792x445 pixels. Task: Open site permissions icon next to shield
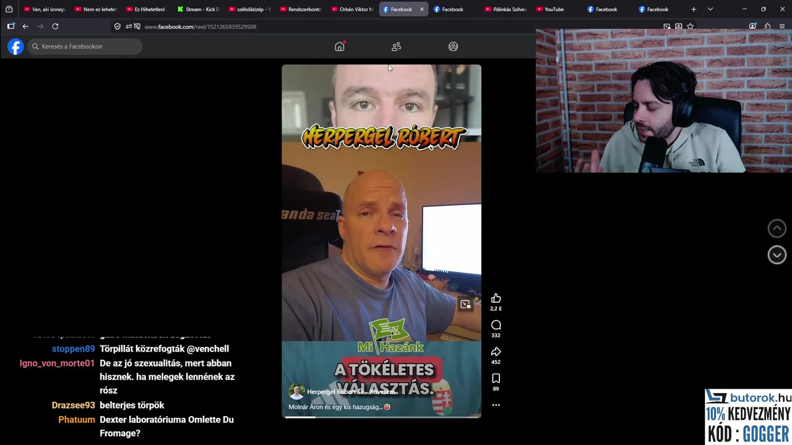[129, 27]
